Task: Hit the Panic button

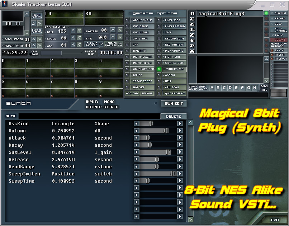Action: 278,35
